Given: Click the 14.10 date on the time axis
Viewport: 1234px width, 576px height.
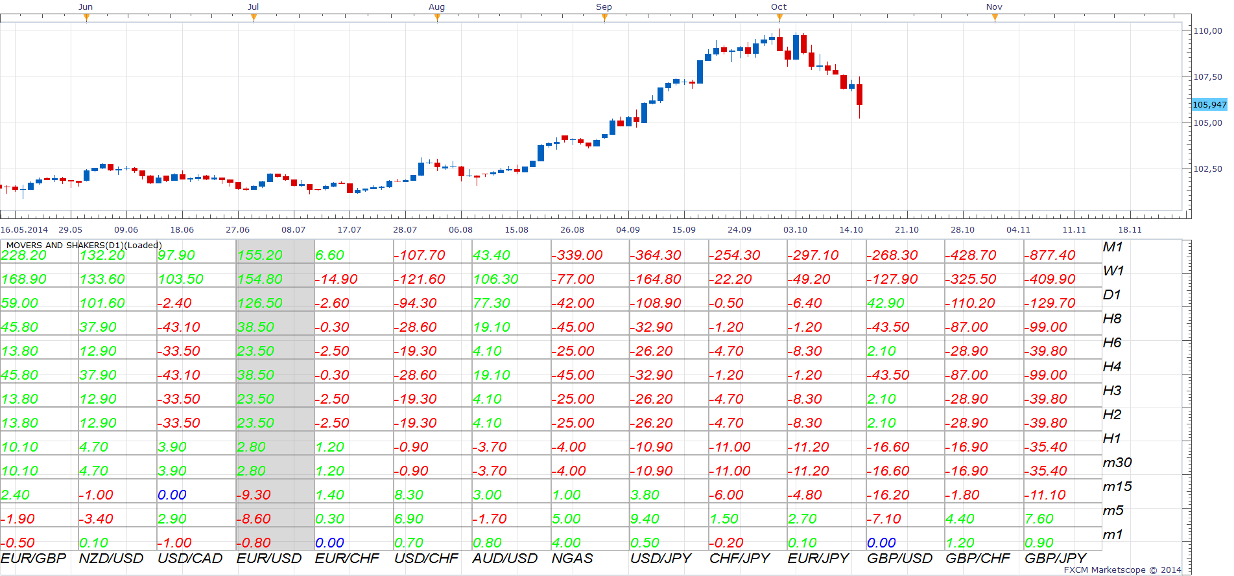Looking at the screenshot, I should 851,229.
